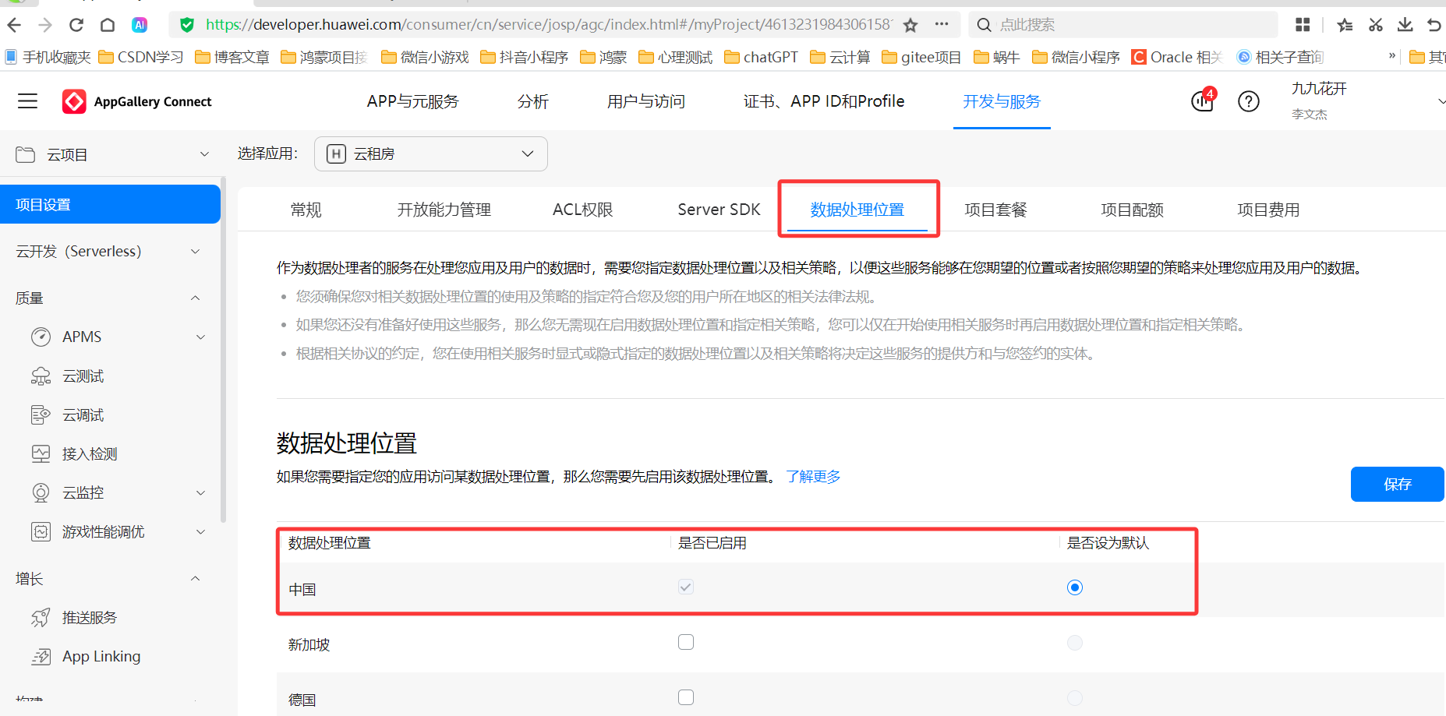Open the 了解更多 link

(813, 476)
